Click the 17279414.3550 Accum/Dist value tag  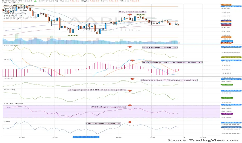point(231,57)
